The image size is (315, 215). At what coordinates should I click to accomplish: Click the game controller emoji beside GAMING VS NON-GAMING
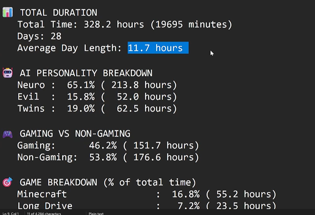pos(8,134)
